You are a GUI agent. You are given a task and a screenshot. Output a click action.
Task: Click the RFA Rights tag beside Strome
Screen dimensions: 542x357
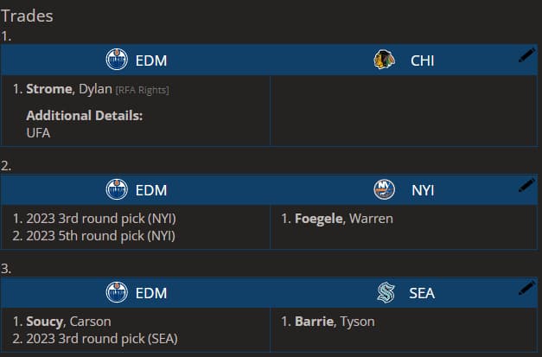click(x=142, y=90)
